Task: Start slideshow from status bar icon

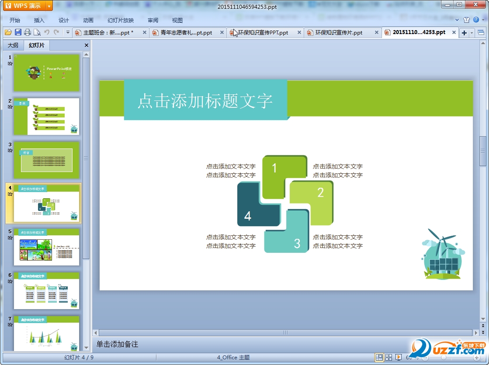Action: coord(398,357)
